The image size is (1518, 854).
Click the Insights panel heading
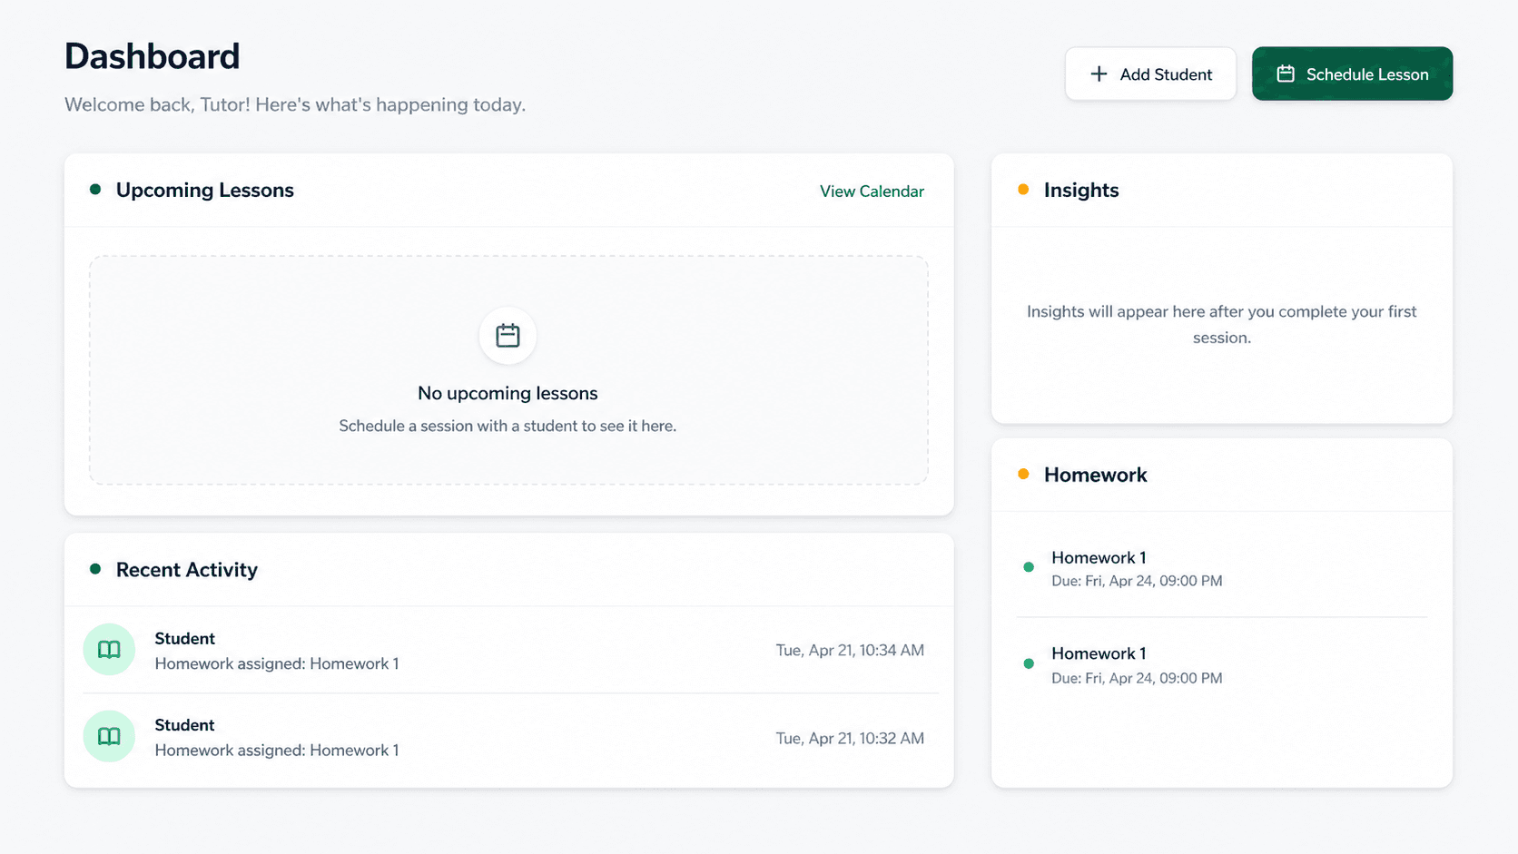[1081, 190]
